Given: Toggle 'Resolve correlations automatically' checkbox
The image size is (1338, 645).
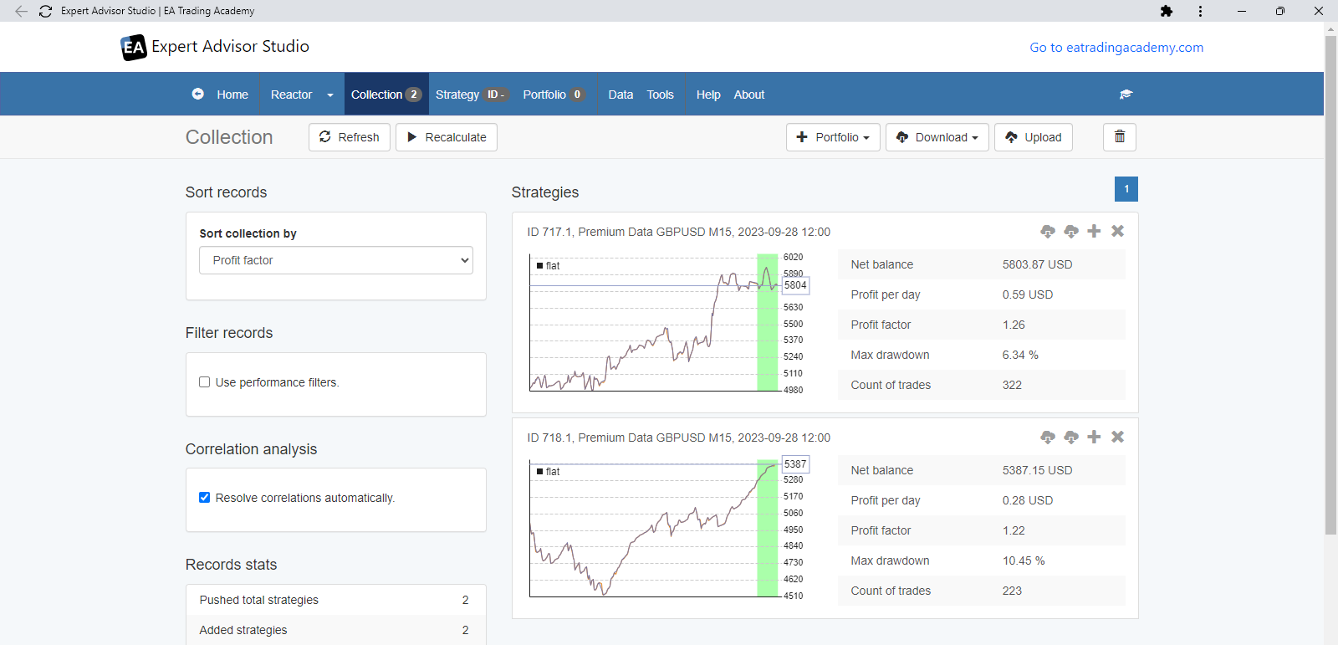Looking at the screenshot, I should (204, 498).
